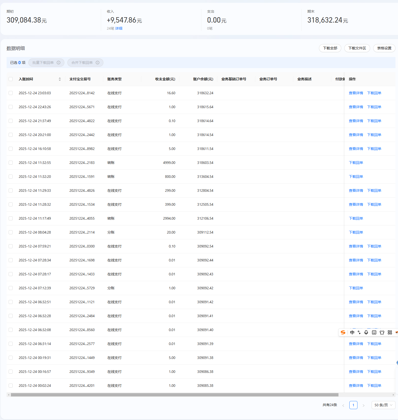Image resolution: width=398 pixels, height=420 pixels.
Task: Click info icon beside 合并下载回单
Action: [x=98, y=63]
